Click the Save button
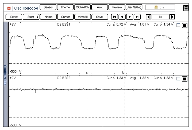This screenshot has height=130, width=192. [x=99, y=17]
